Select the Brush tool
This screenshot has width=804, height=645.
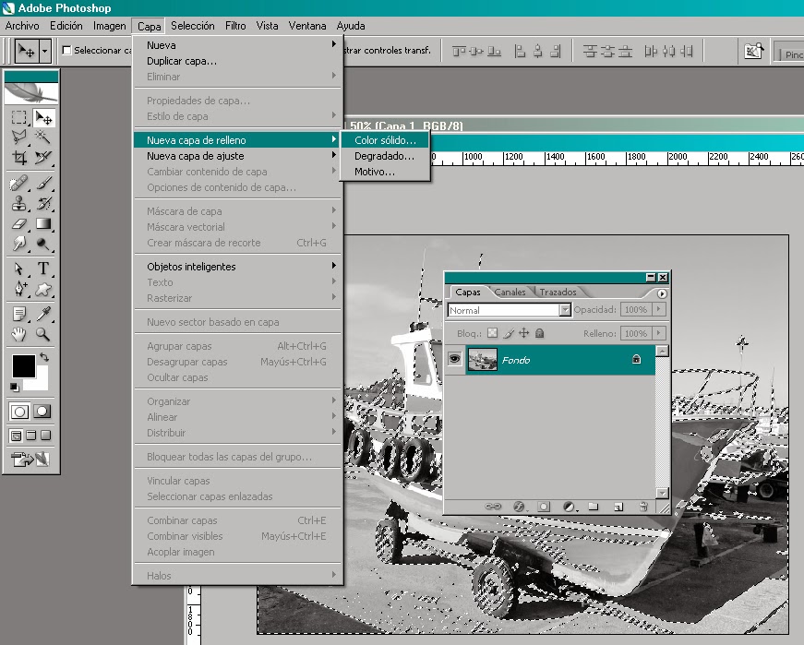coord(43,183)
